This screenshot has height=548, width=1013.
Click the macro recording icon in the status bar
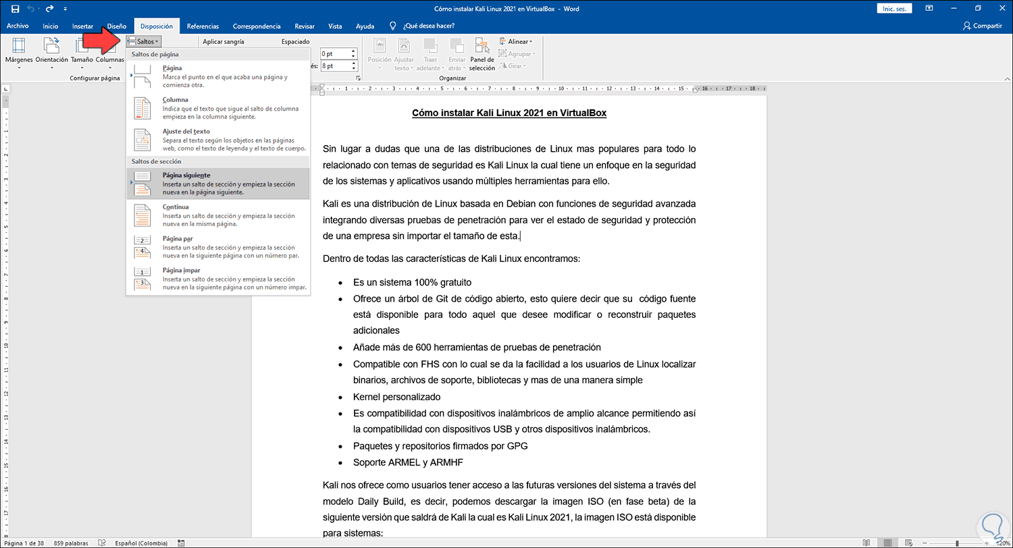point(182,543)
